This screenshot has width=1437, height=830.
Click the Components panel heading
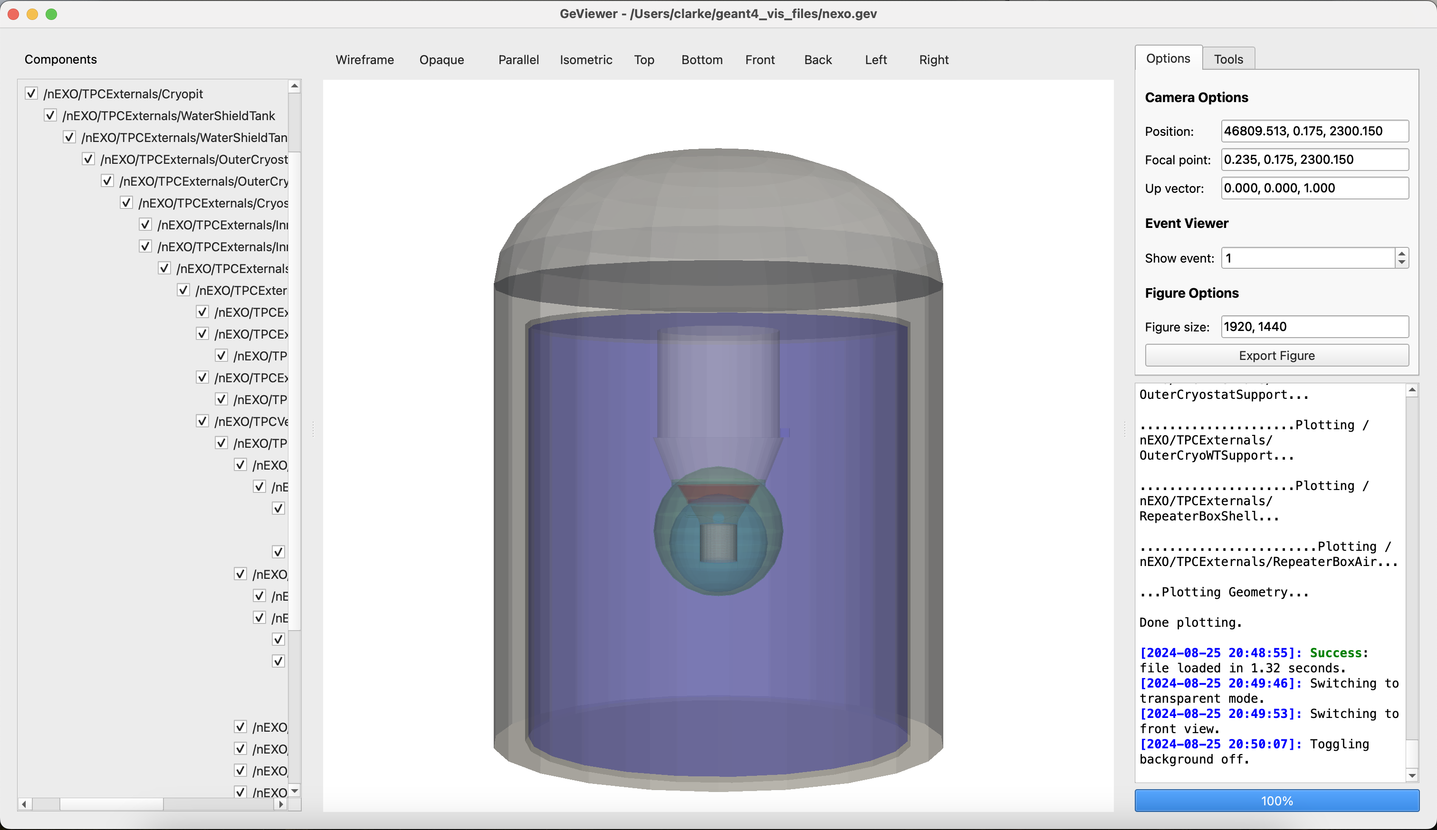(x=60, y=59)
